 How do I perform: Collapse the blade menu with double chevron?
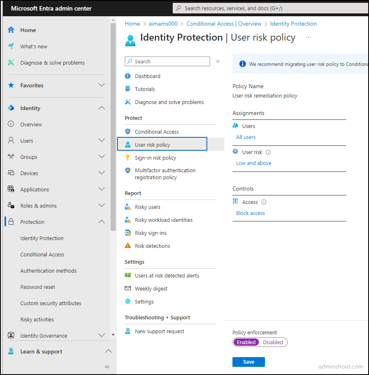click(x=218, y=61)
